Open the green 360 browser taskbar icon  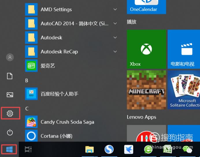point(148,149)
